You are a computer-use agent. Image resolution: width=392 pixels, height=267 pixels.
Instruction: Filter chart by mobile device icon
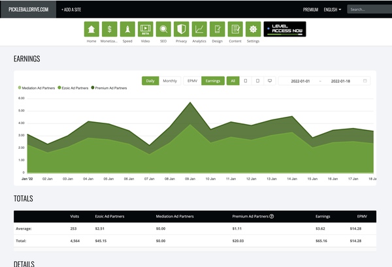click(x=246, y=81)
